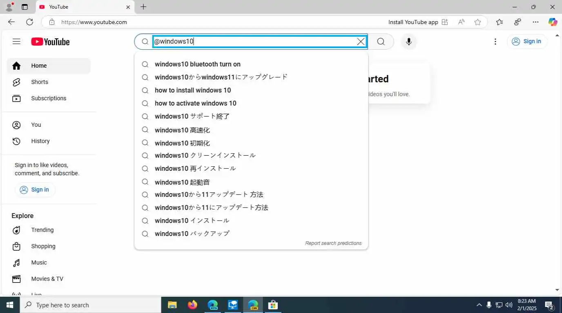This screenshot has height=313, width=562.
Task: Open the YouTube hamburger guide menu
Action: 16,41
